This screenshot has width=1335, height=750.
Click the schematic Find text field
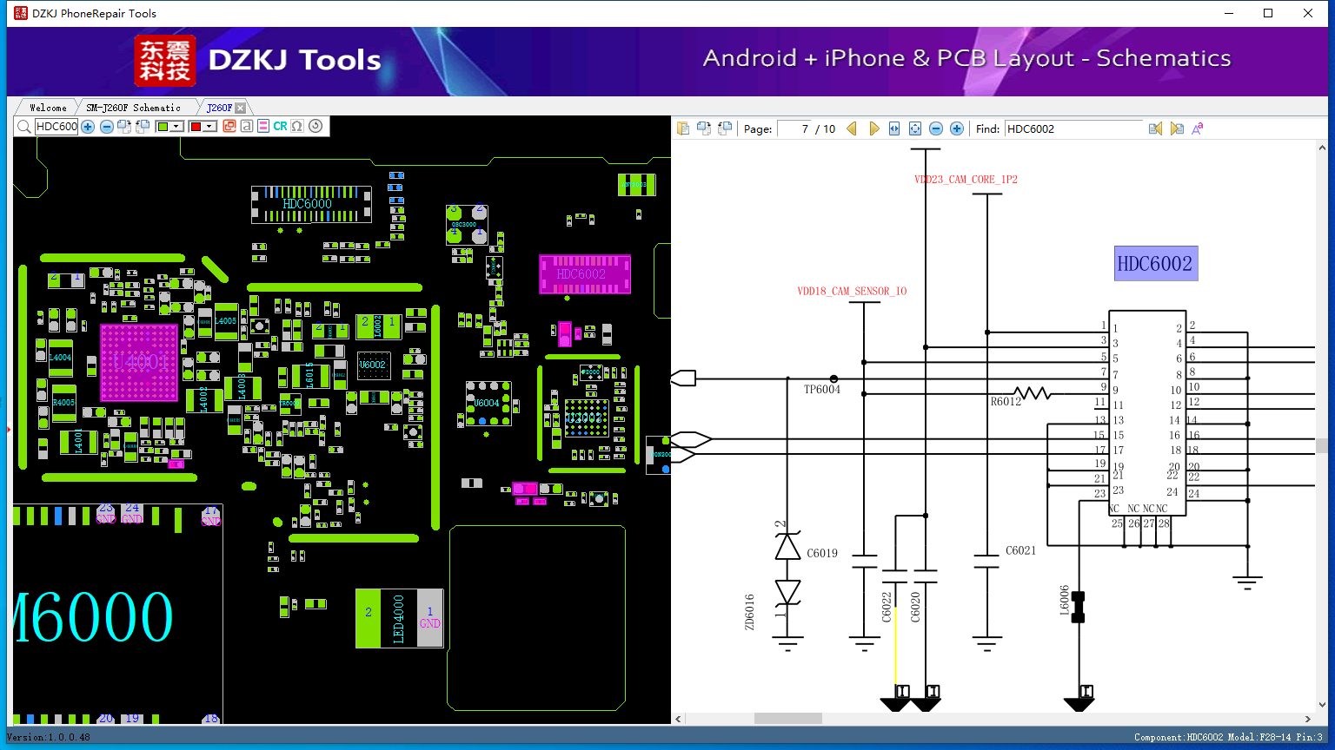click(1074, 128)
